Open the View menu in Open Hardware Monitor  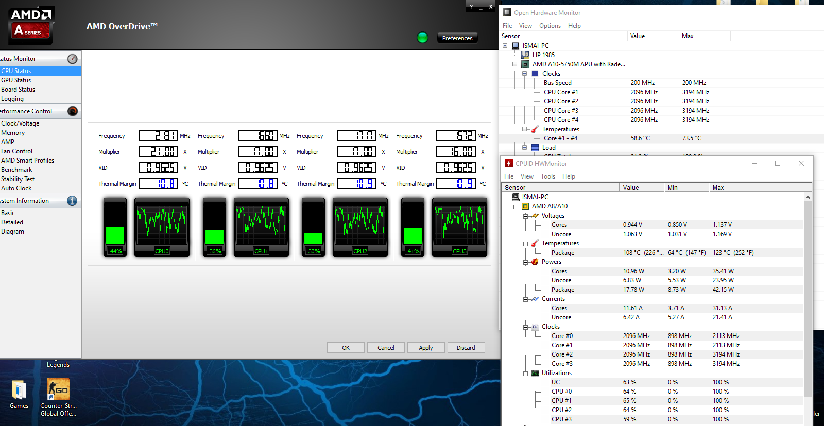click(x=525, y=26)
